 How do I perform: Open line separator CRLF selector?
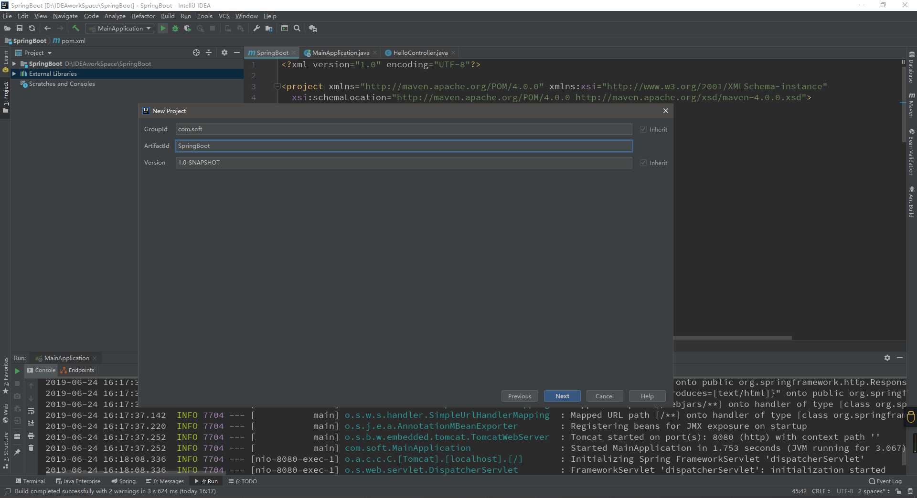point(821,491)
